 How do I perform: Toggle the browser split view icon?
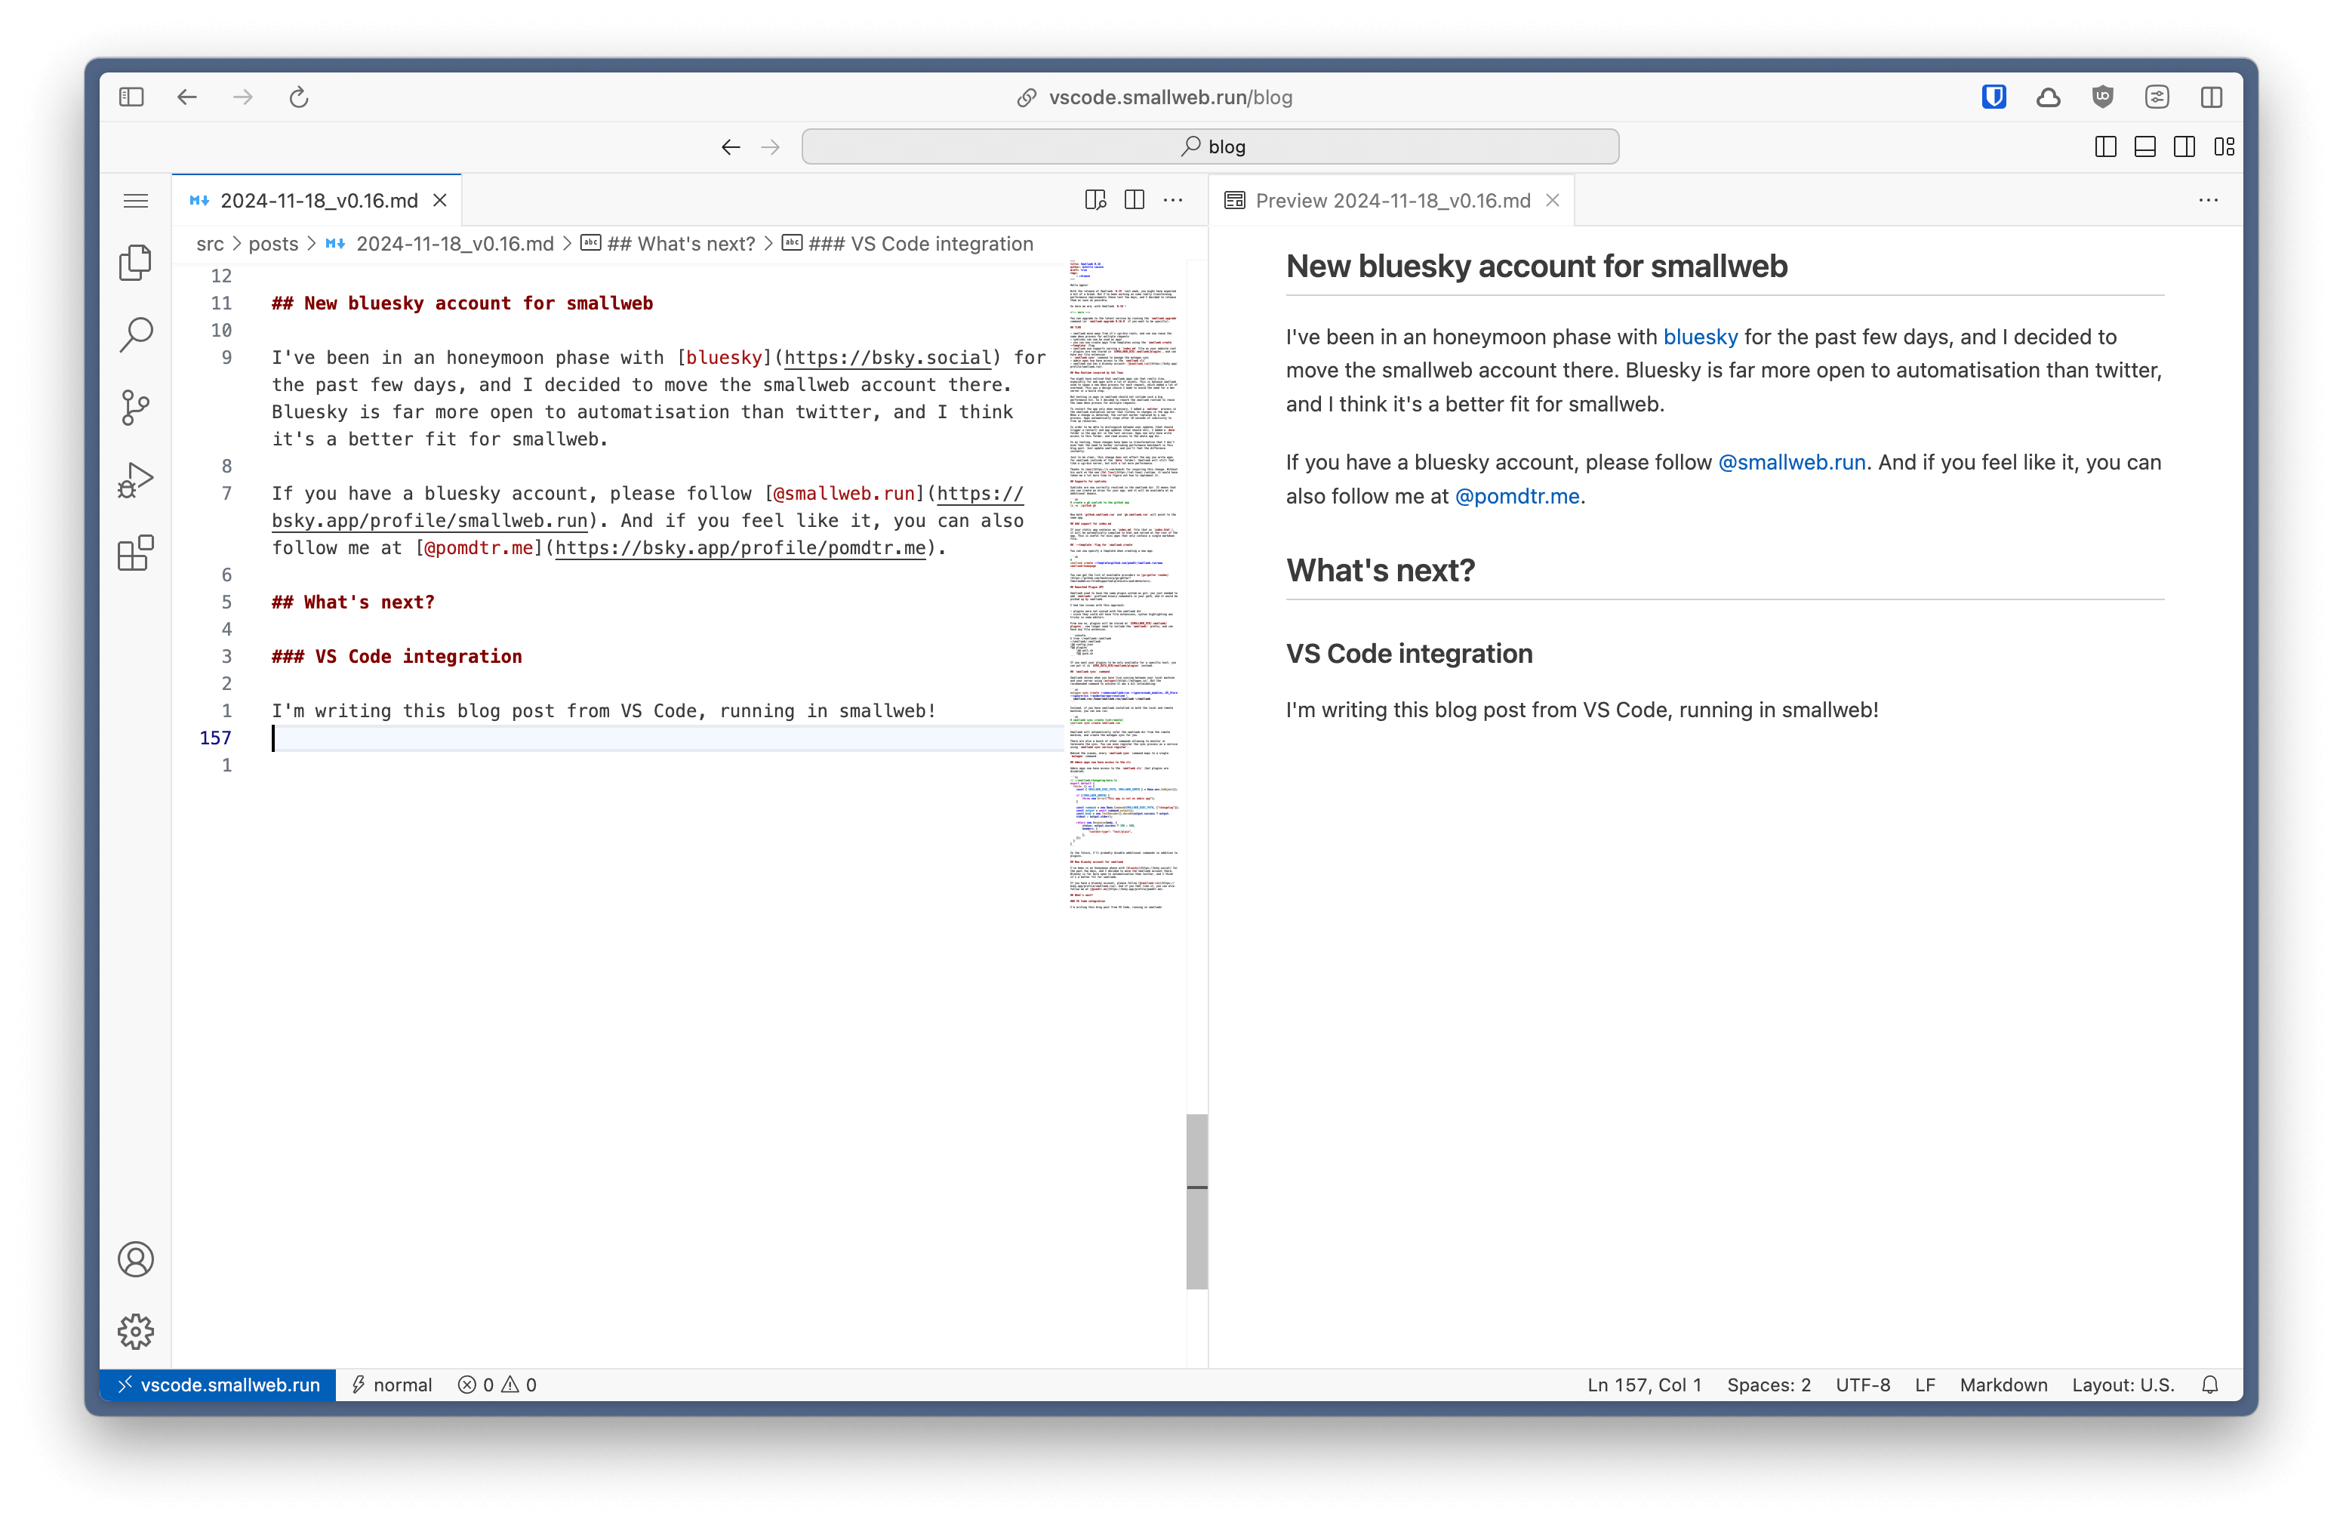pyautogui.click(x=2211, y=97)
